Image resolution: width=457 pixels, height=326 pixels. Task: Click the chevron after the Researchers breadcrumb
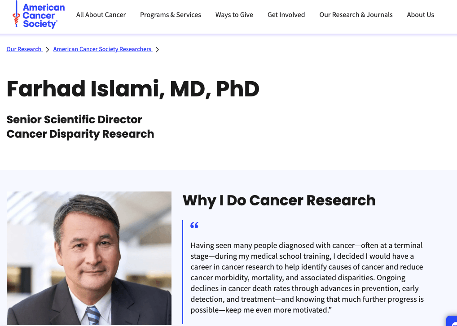click(157, 50)
